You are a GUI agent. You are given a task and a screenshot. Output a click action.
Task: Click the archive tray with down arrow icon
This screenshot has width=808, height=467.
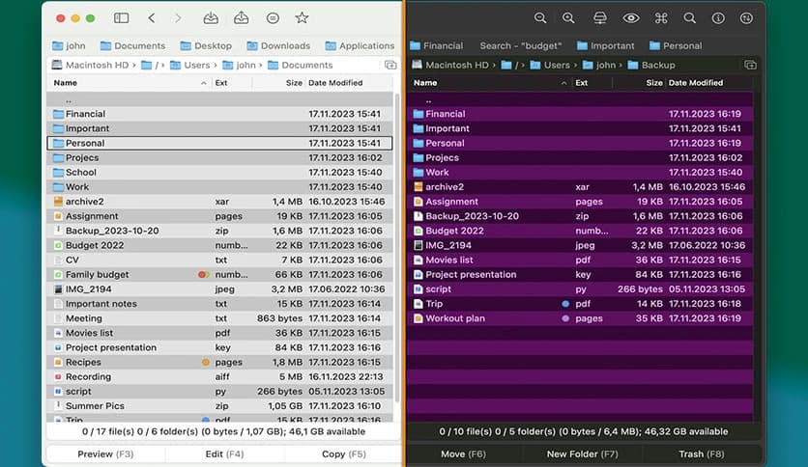pyautogui.click(x=211, y=18)
